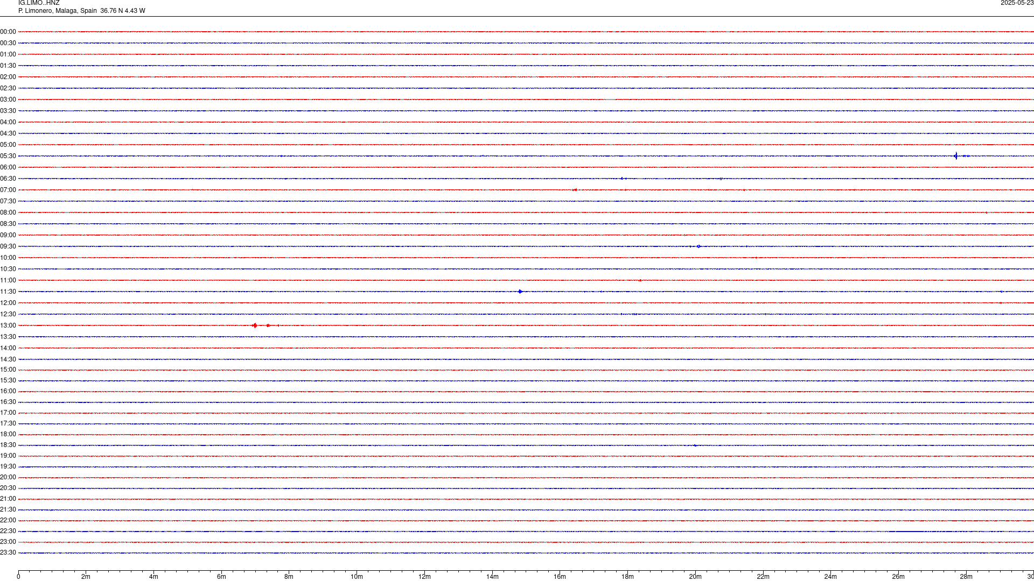Click the date label 2025-05-23
The image size is (1034, 581).
pyautogui.click(x=1017, y=3)
